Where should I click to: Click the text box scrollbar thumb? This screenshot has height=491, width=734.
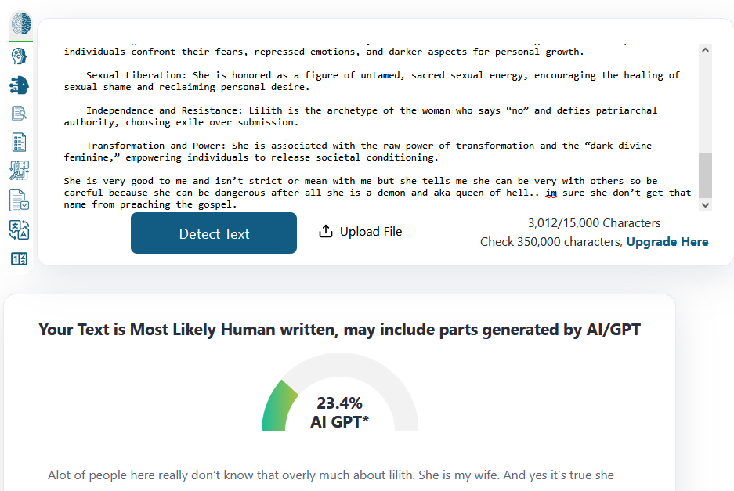click(x=705, y=175)
